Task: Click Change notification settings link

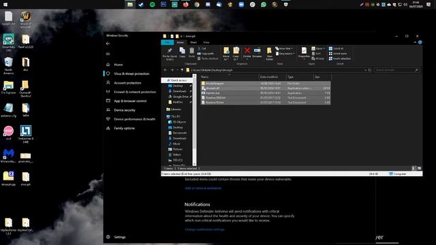Action: (204, 229)
